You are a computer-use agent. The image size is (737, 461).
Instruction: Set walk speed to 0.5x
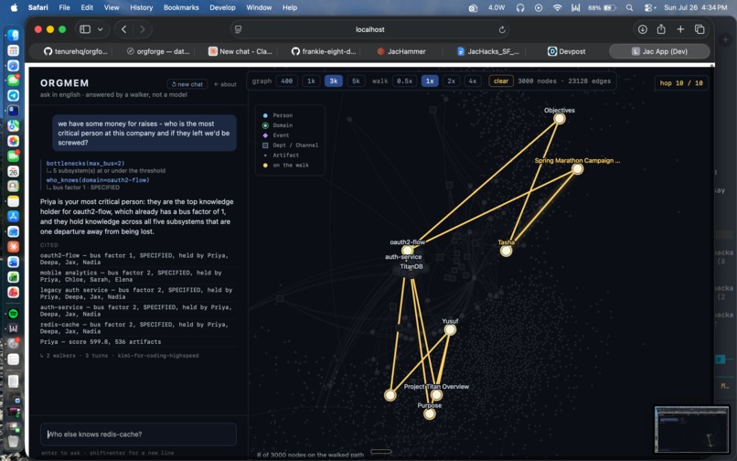pyautogui.click(x=404, y=80)
